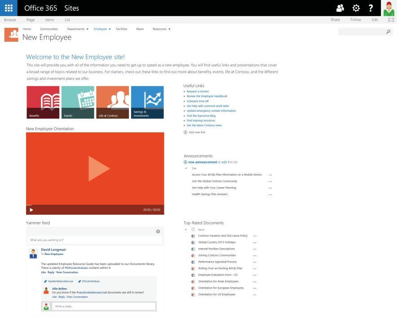
Task: Open the Savings & Investments tile
Action: (x=147, y=102)
